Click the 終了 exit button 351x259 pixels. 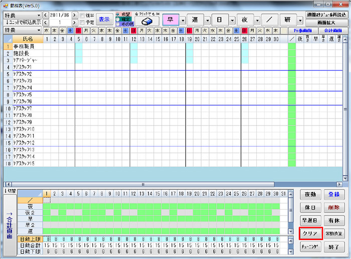334,247
